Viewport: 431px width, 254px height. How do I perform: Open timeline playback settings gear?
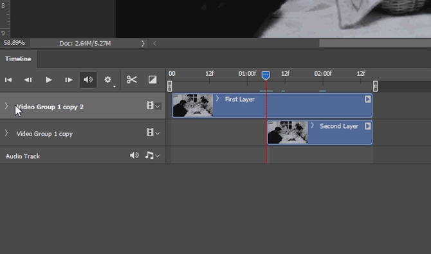[x=108, y=80]
